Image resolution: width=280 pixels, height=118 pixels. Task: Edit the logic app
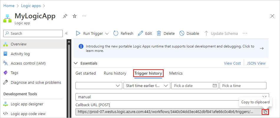click(x=145, y=33)
